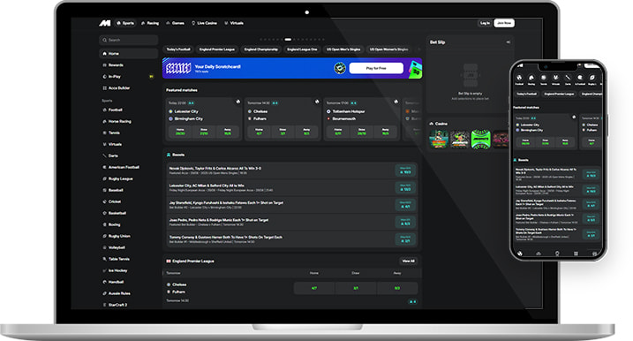
Task: Click the active carousel page indicator
Action: tap(288, 40)
